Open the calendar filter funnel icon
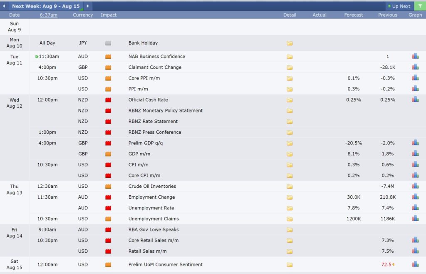The height and width of the screenshot is (274, 426). click(420, 6)
